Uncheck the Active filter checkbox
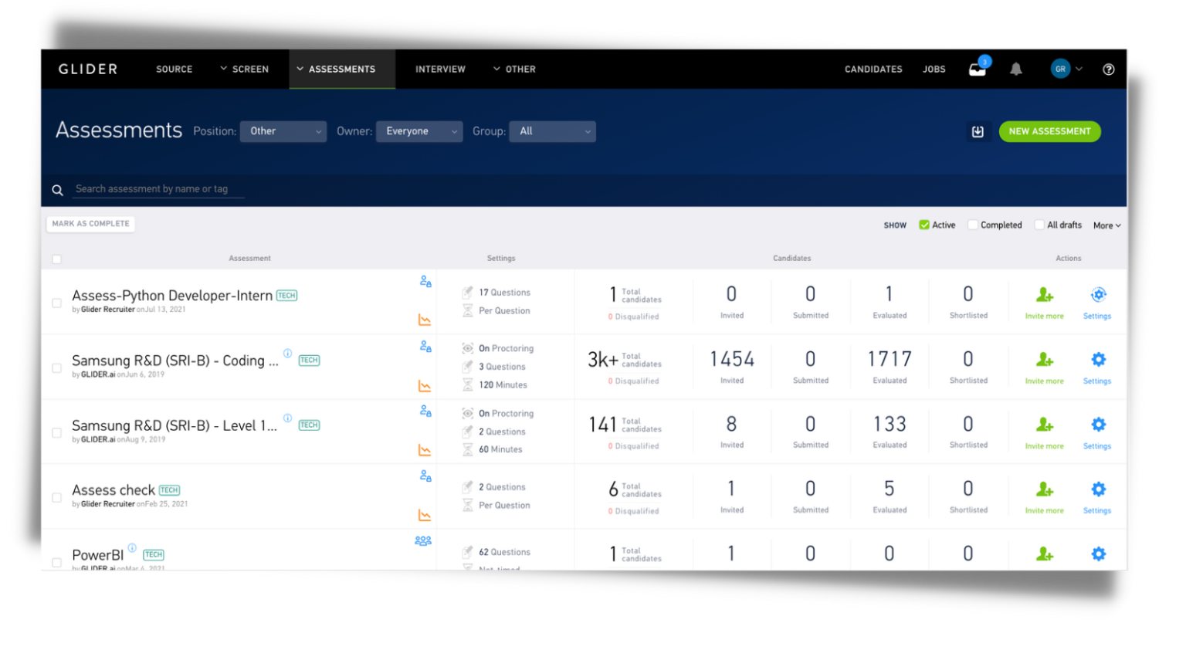Image resolution: width=1186 pixels, height=667 pixels. (x=923, y=225)
